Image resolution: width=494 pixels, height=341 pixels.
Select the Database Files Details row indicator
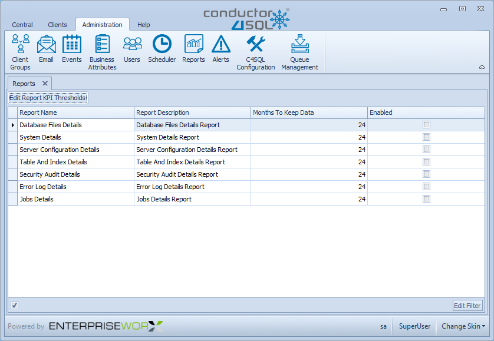tap(12, 125)
